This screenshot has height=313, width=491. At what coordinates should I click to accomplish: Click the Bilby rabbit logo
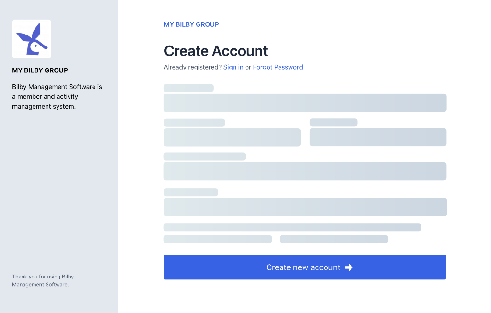pos(31,38)
